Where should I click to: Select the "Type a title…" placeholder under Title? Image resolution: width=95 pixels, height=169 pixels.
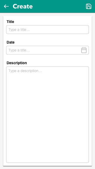pos(19,30)
